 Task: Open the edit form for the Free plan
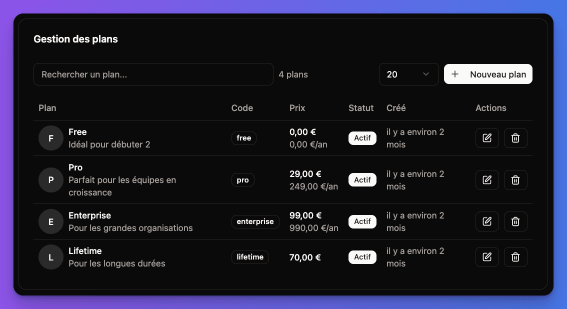pos(487,137)
